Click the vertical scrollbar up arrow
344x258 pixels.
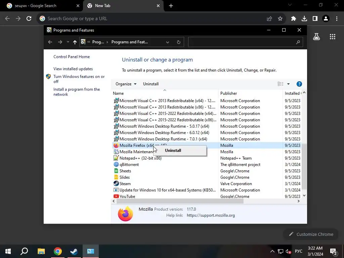point(304,93)
